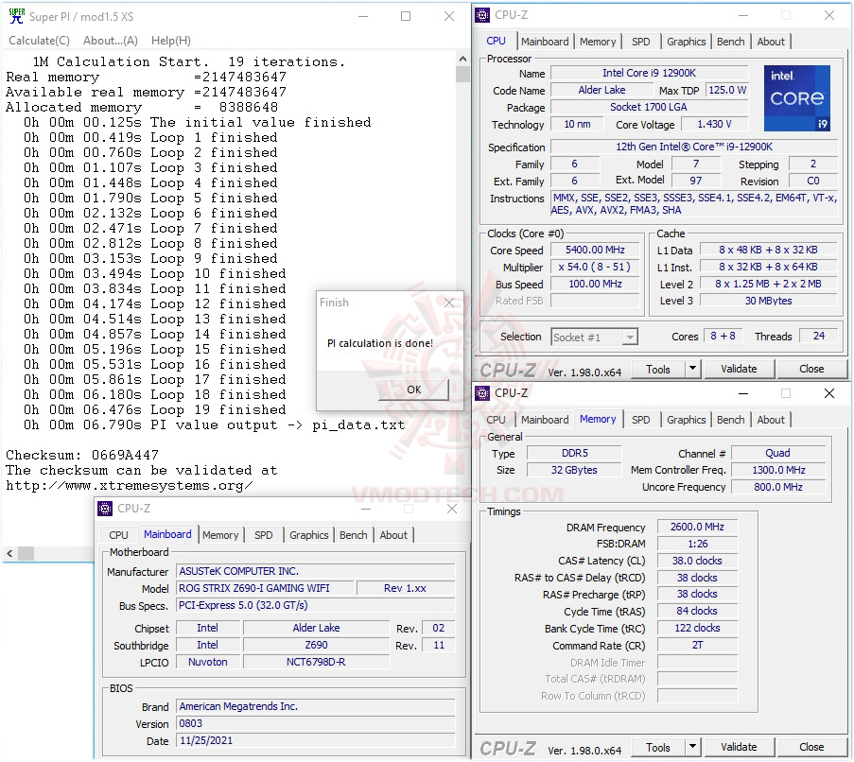This screenshot has height=762, width=854.
Task: Open About tab in Mainboard CPU-Z window
Action: pyautogui.click(x=393, y=535)
